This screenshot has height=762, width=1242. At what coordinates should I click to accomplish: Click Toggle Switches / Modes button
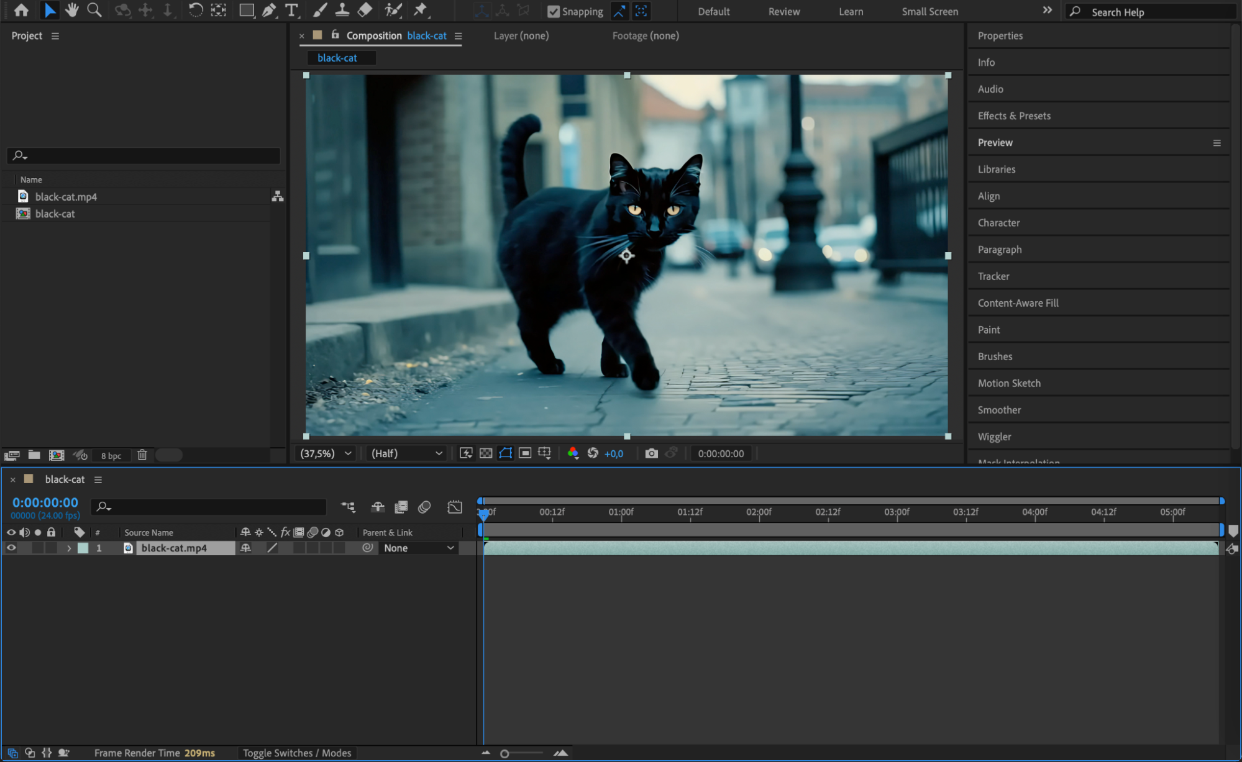click(296, 753)
